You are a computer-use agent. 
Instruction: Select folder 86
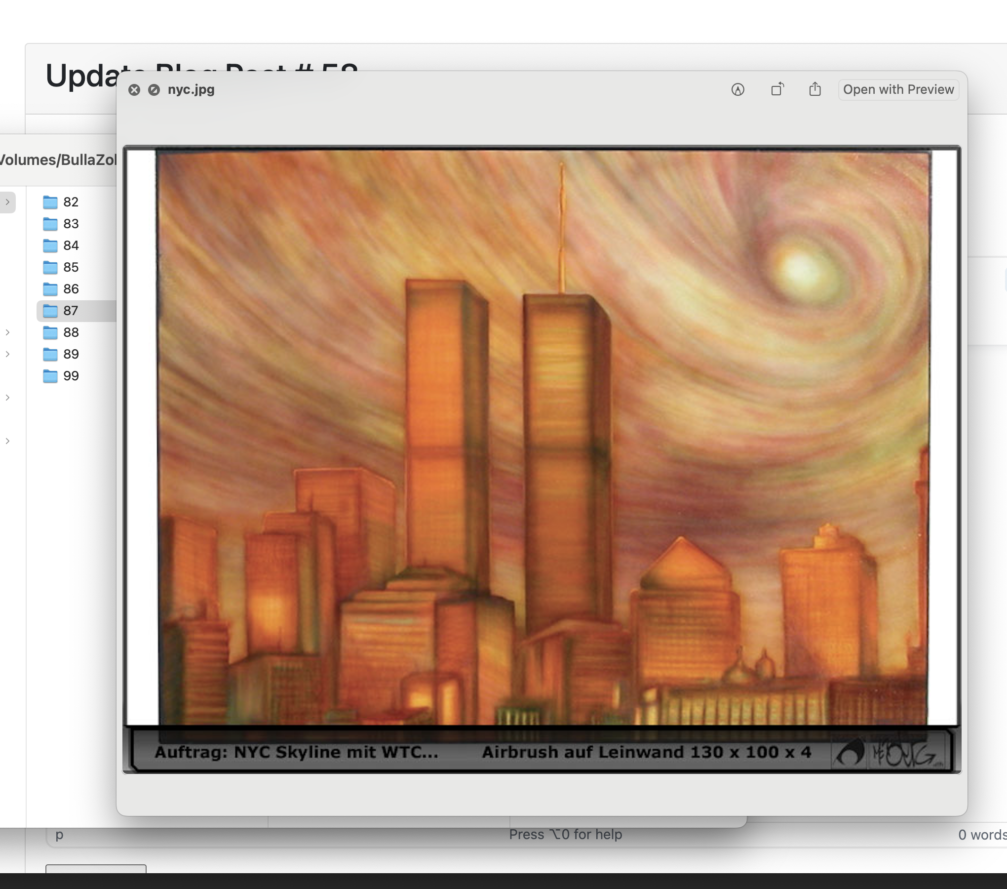coord(71,289)
